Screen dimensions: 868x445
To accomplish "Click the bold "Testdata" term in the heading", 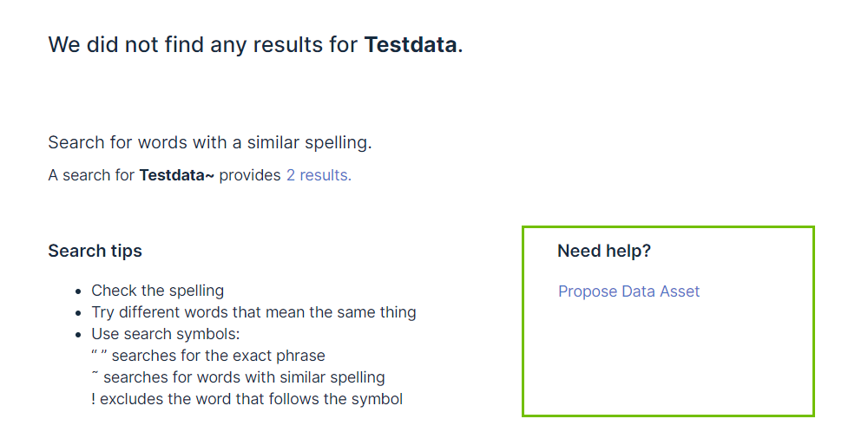I will (410, 45).
